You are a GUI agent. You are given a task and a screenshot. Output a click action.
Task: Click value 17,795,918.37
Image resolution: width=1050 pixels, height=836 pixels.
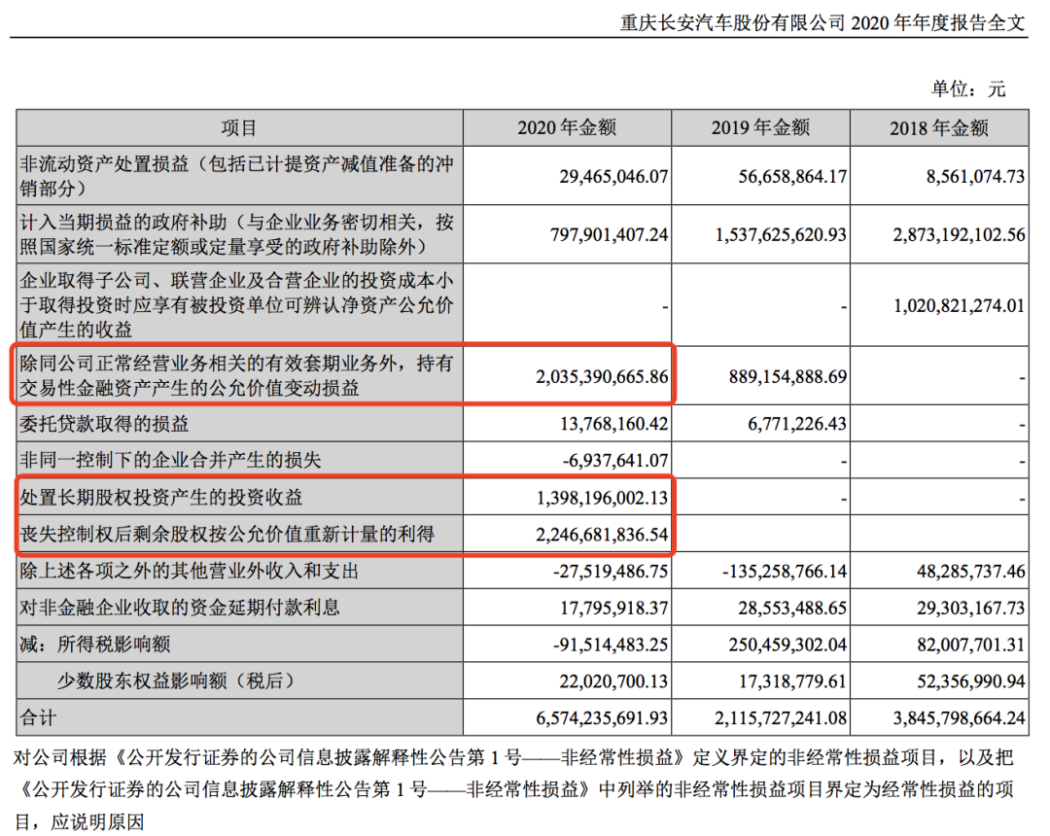613,608
